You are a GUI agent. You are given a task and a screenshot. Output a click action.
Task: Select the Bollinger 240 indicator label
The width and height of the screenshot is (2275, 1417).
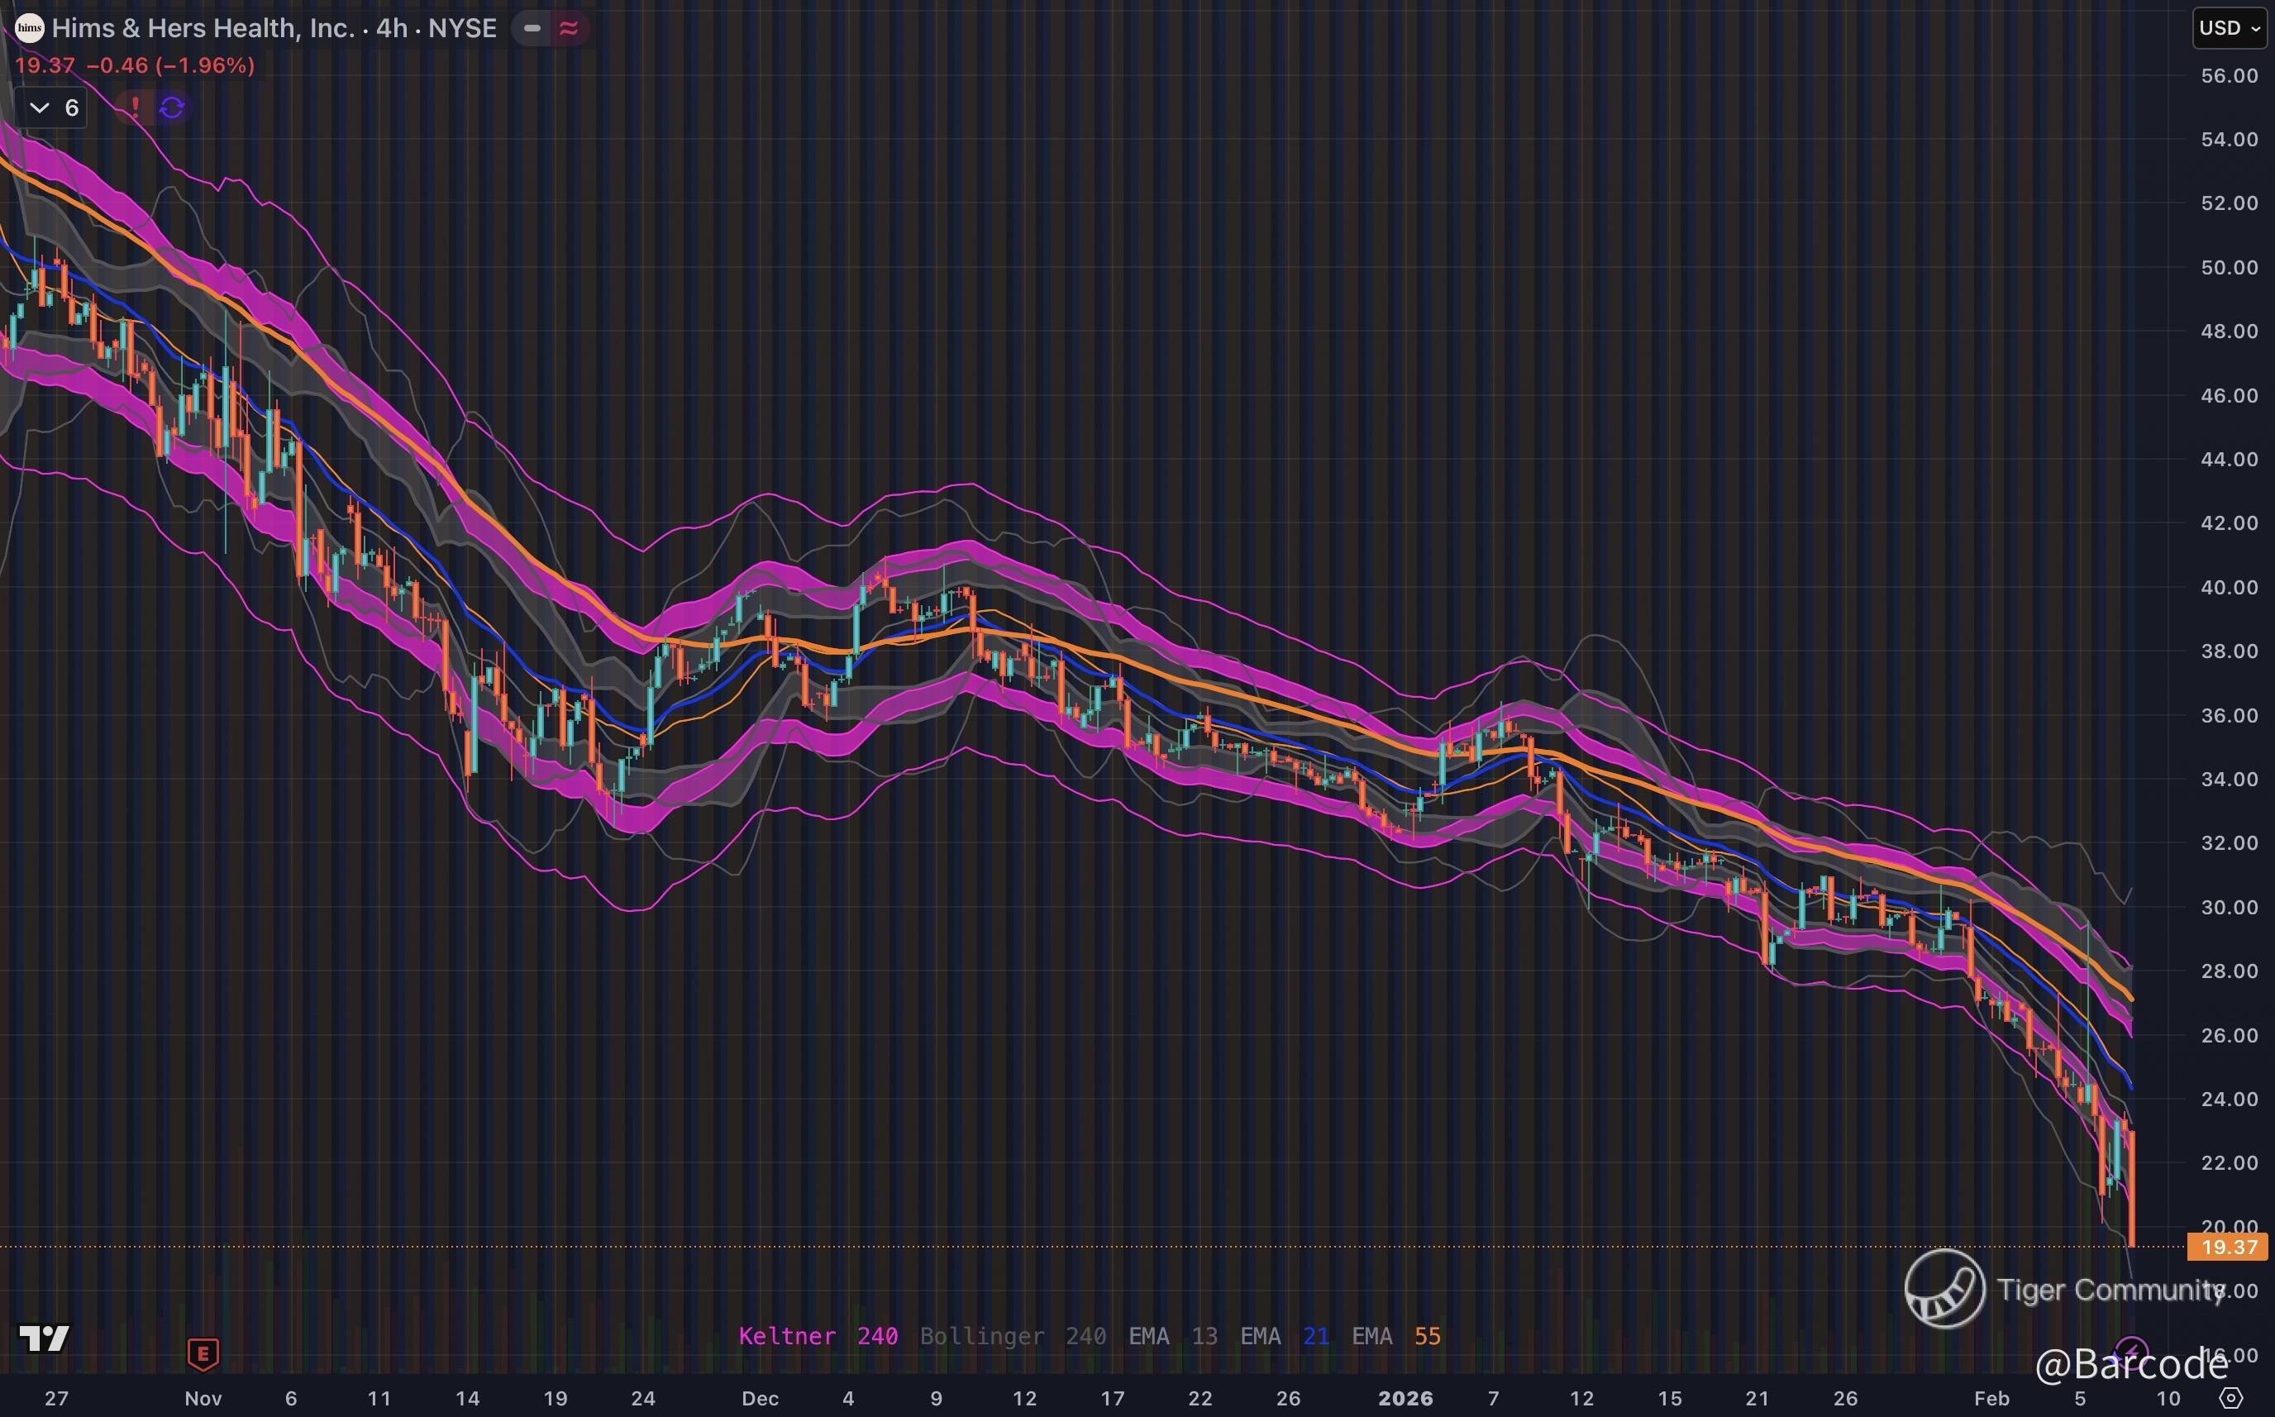pyautogui.click(x=1012, y=1337)
